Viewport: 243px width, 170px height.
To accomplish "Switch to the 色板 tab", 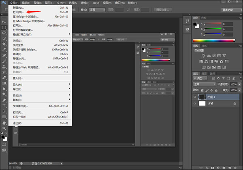I will tap(204, 18).
